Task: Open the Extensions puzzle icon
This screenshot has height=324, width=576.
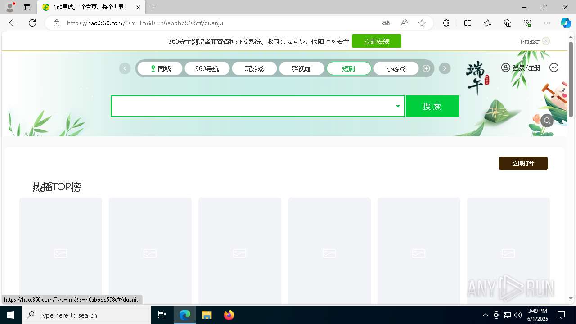Action: point(446,23)
